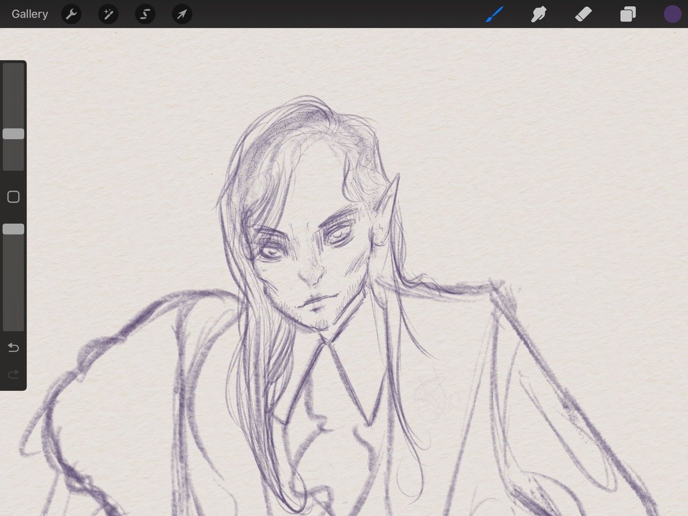
Task: Activate the Selection tool
Action: click(145, 14)
